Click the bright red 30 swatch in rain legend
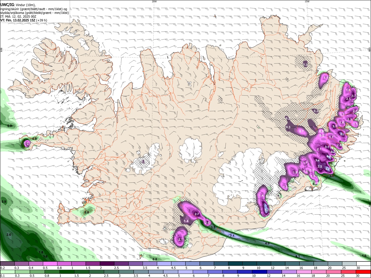Viewport: 371px width, 278px height. click(x=363, y=272)
